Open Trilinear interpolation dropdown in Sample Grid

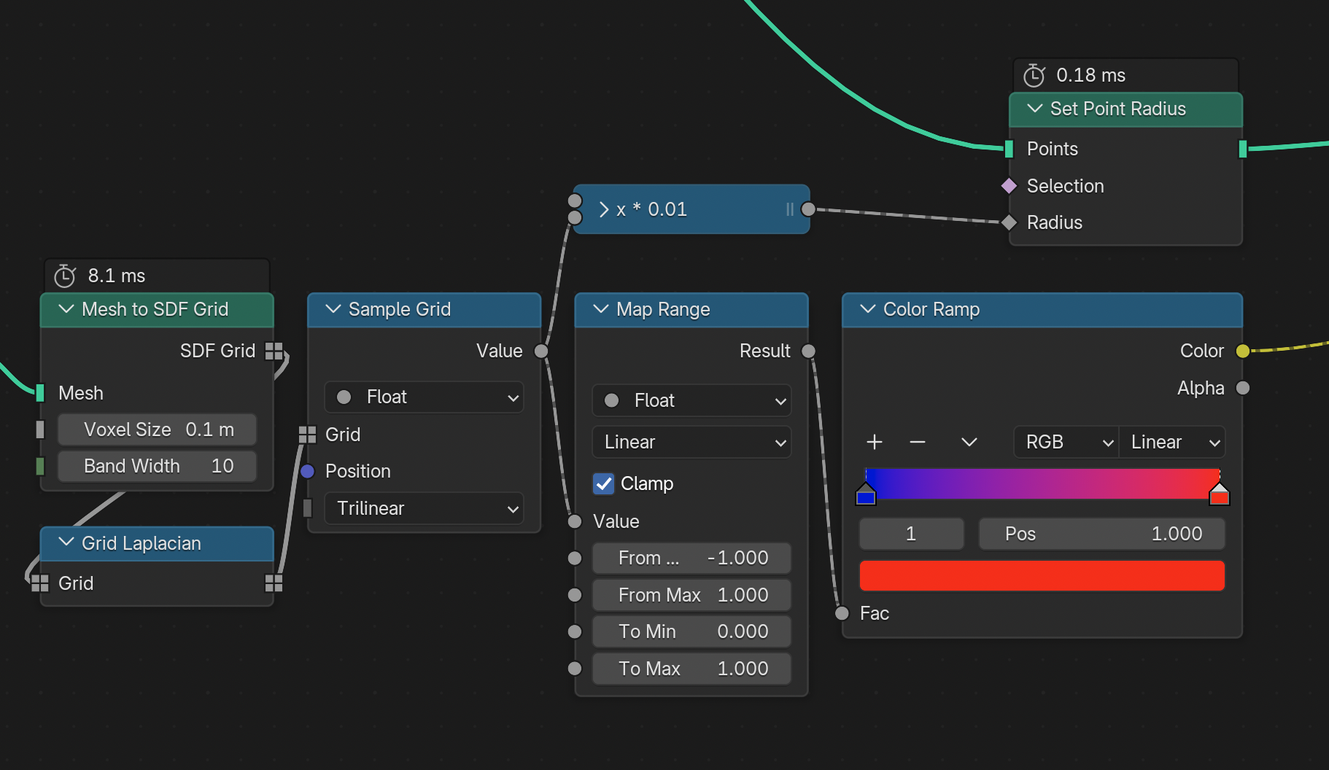pos(424,508)
